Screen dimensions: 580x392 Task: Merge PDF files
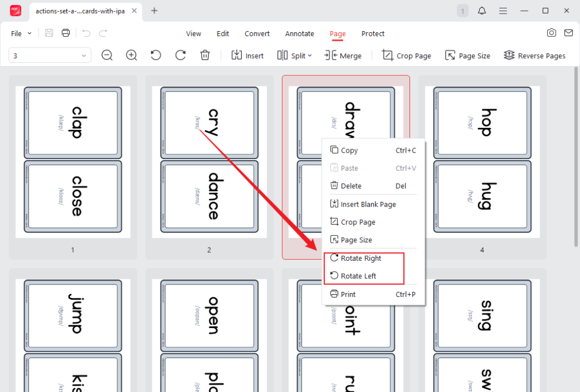[x=343, y=55]
